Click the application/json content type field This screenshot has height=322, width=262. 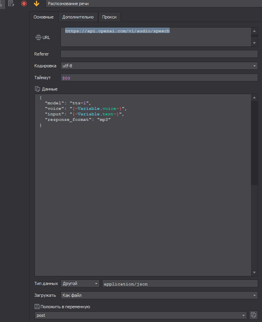[180, 283]
